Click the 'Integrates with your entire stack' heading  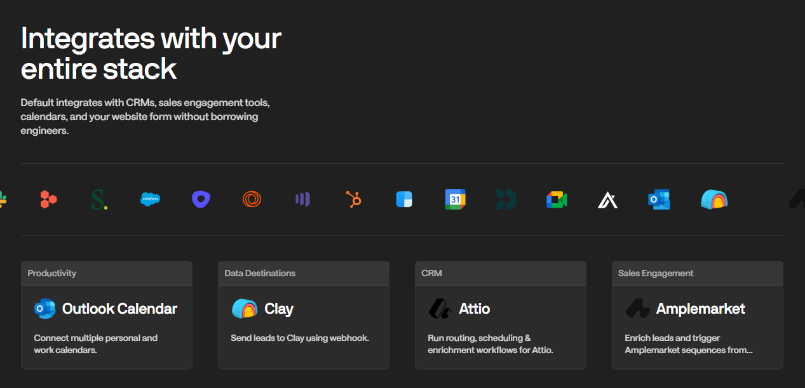tap(151, 53)
